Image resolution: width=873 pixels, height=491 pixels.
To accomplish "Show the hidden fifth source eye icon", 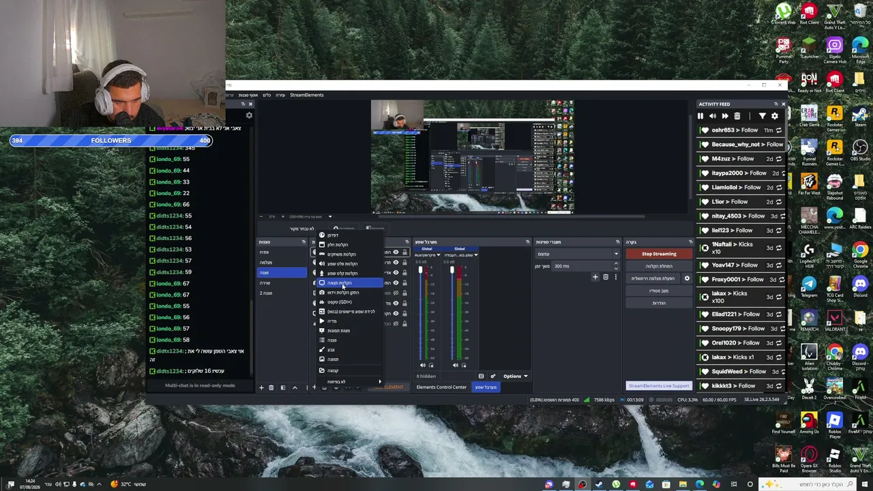I will (x=396, y=293).
